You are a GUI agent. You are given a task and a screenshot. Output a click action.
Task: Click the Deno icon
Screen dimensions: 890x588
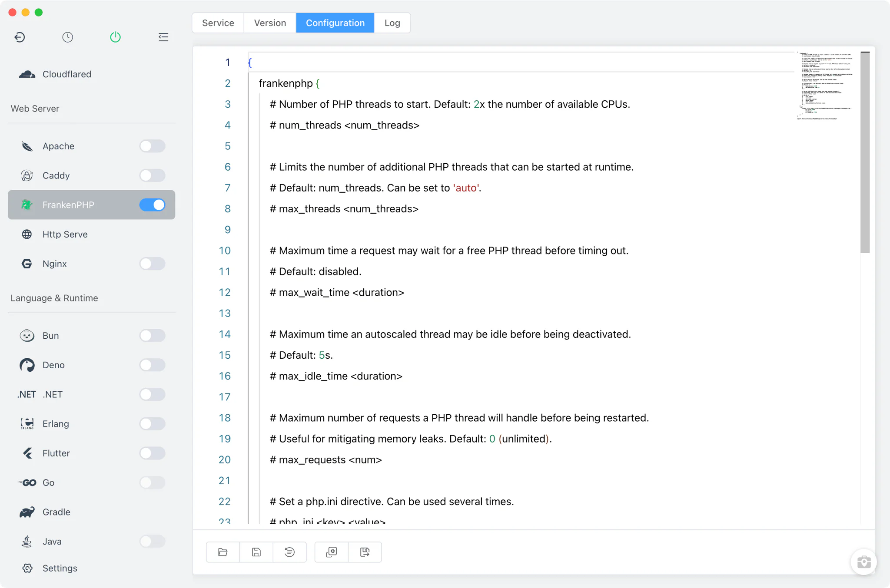(27, 365)
